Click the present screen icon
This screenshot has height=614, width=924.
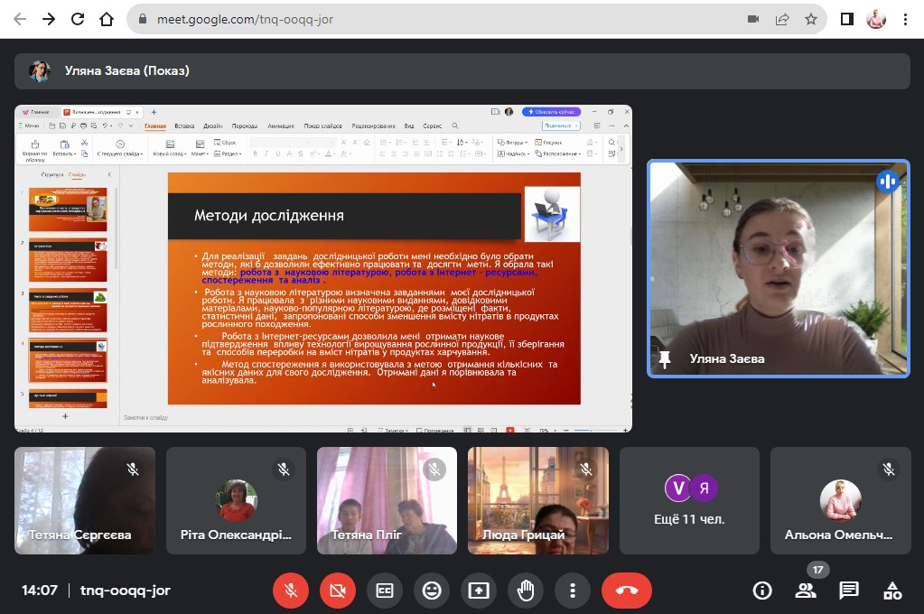tap(479, 591)
